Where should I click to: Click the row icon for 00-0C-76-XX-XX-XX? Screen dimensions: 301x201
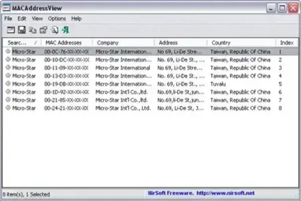coord(8,51)
